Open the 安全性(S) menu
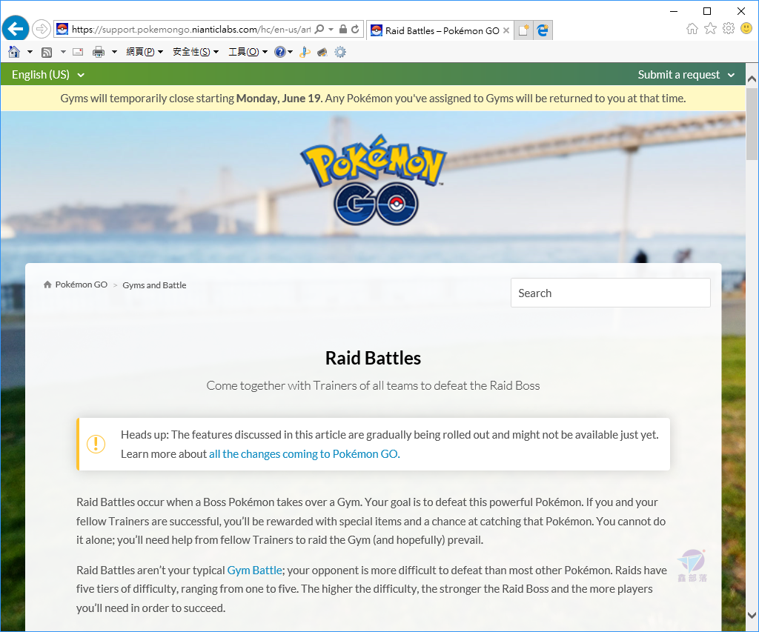The height and width of the screenshot is (632, 759). point(196,52)
